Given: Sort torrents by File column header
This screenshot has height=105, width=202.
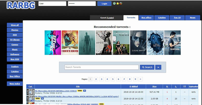Looking at the screenshot, I should click(x=78, y=87).
